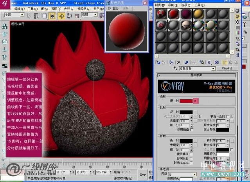Open 退出颜色 swatch in reflection group
The width and height of the screenshot is (250, 182).
(x=223, y=129)
